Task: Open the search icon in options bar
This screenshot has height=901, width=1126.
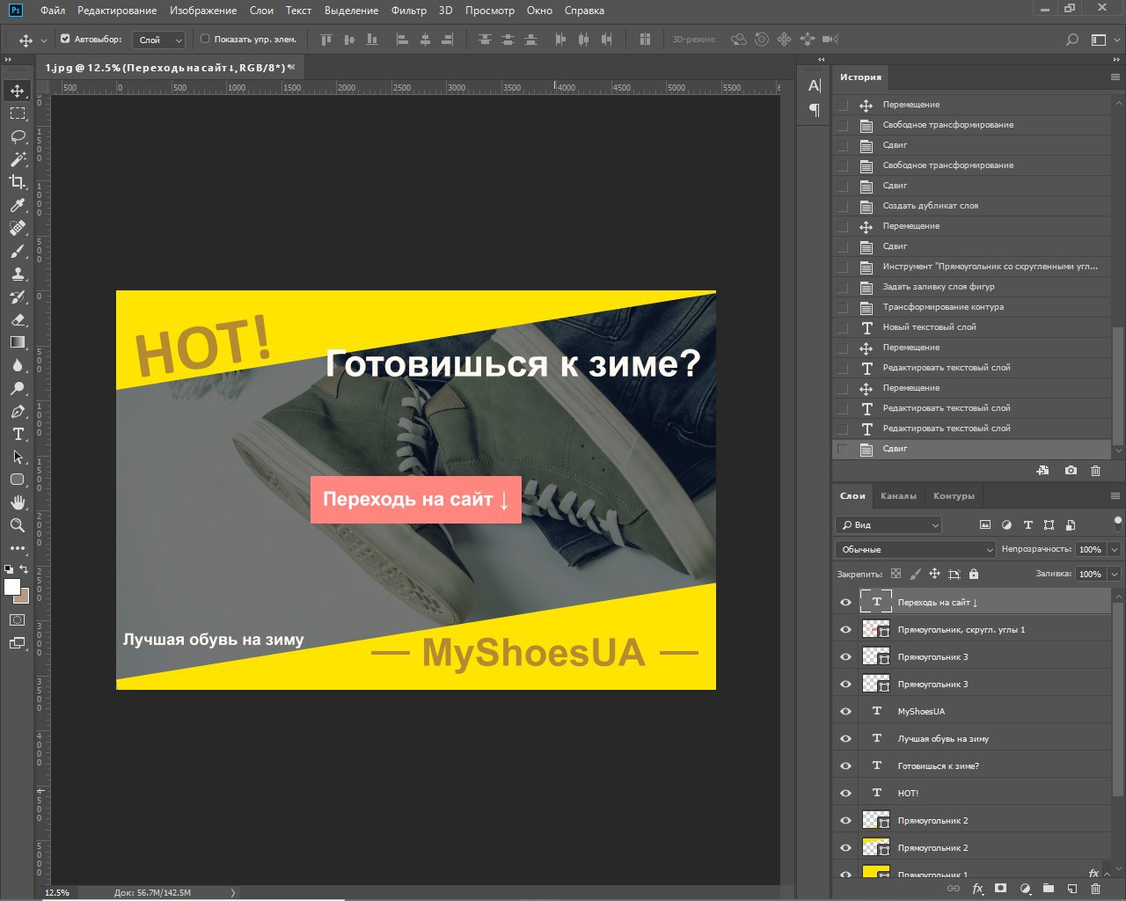Action: [1071, 40]
